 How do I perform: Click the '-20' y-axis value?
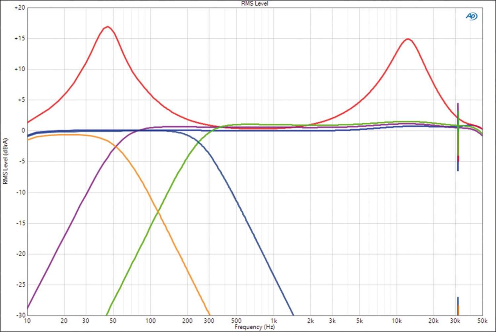coord(20,254)
